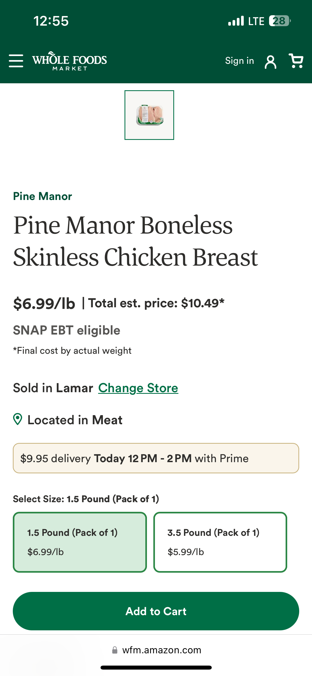This screenshot has width=312, height=676.
Task: Select the chicken breast product thumbnail
Action: point(149,115)
